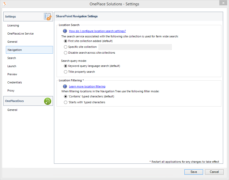
Task: Open 'How do I configure location search settings?' link
Action: click(97, 31)
